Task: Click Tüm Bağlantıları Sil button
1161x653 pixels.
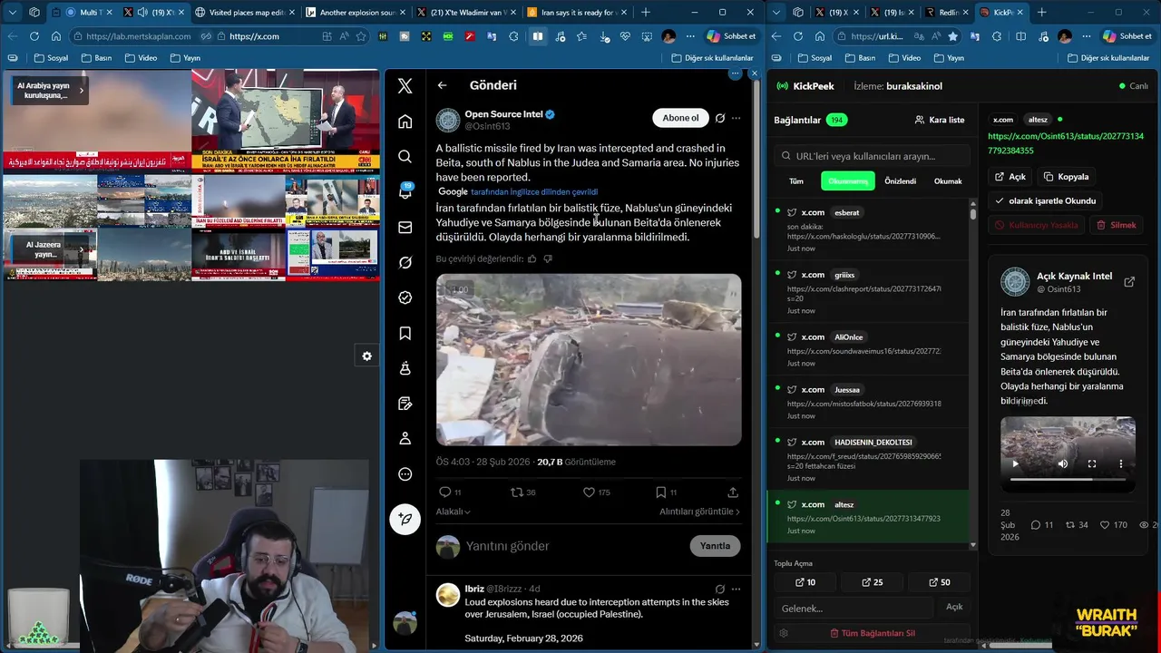Action: pyautogui.click(x=873, y=633)
